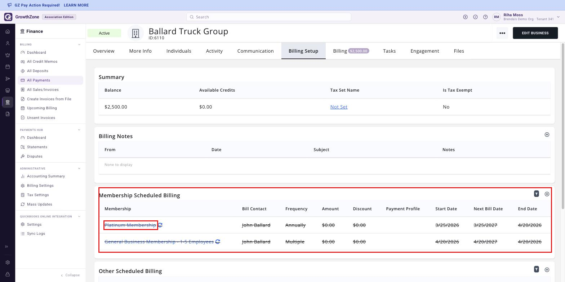565x282 pixels.
Task: Click the three-dot more actions button
Action: 502,33
